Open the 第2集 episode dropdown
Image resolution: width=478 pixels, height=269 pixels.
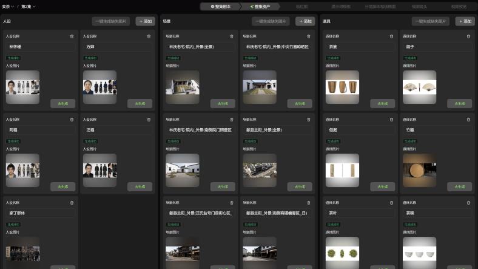tap(29, 7)
